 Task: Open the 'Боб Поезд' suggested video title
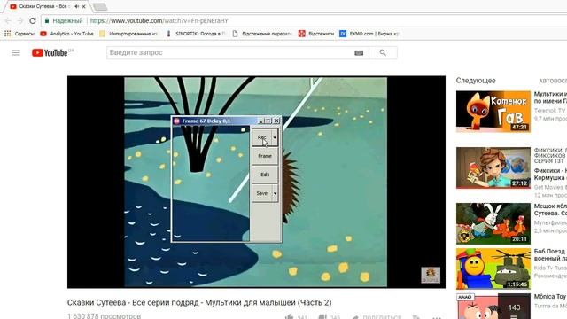point(550,254)
